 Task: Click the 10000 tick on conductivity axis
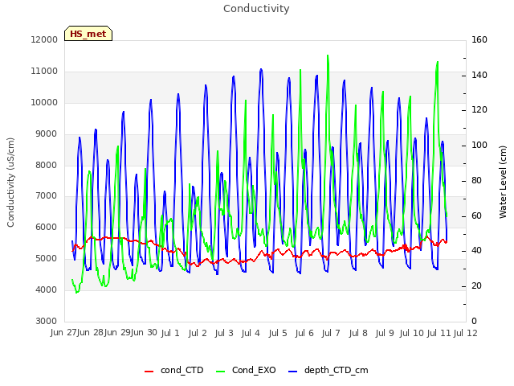pyautogui.click(x=44, y=102)
